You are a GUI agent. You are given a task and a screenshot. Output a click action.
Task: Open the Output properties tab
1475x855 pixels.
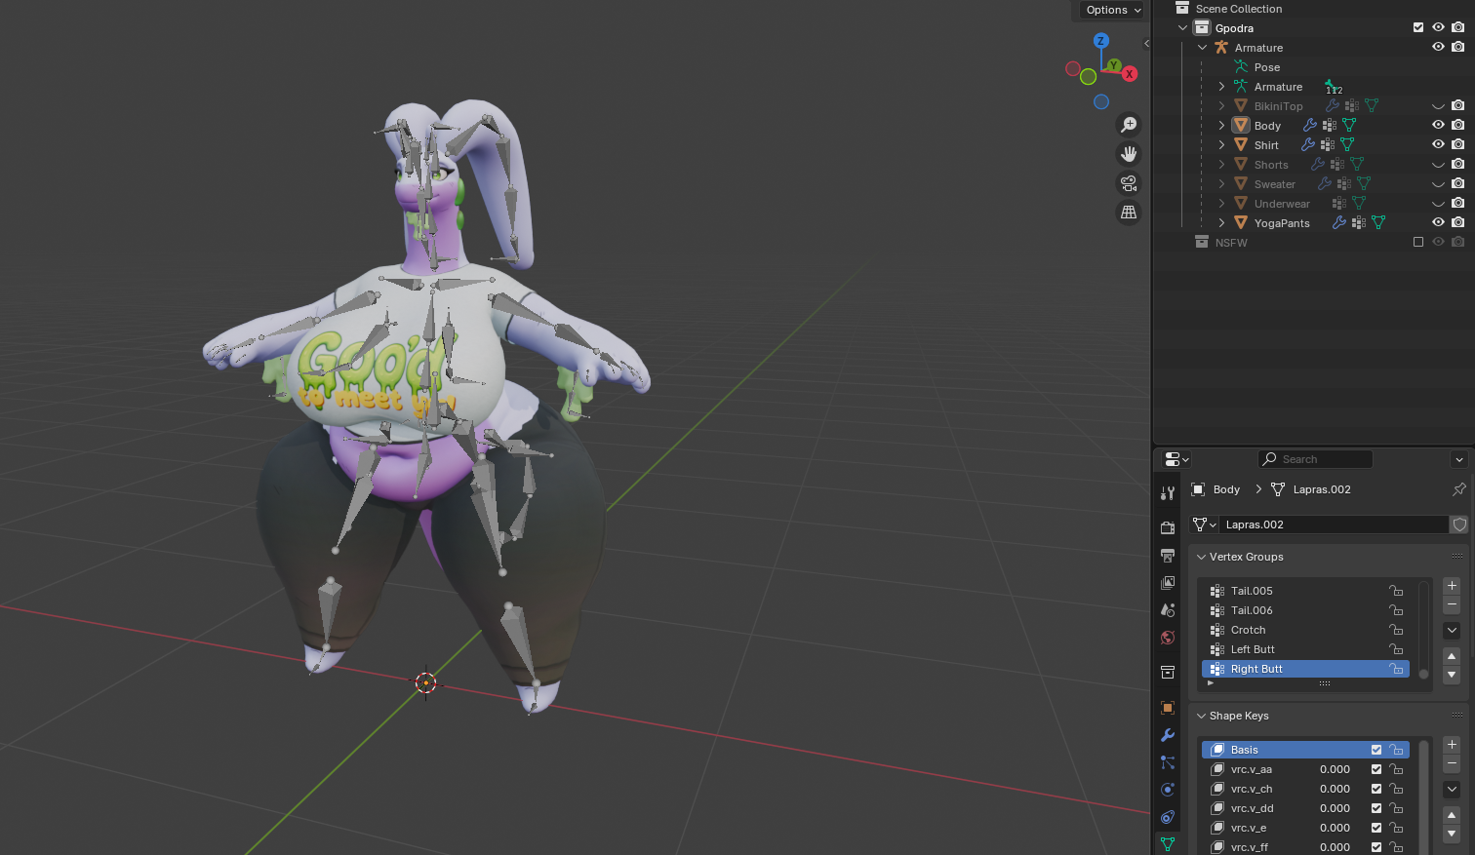pos(1168,555)
